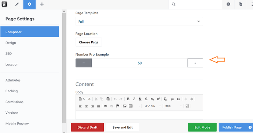Click the Insert Link chain icon
Screen dimensions: 253x133
click(106, 106)
